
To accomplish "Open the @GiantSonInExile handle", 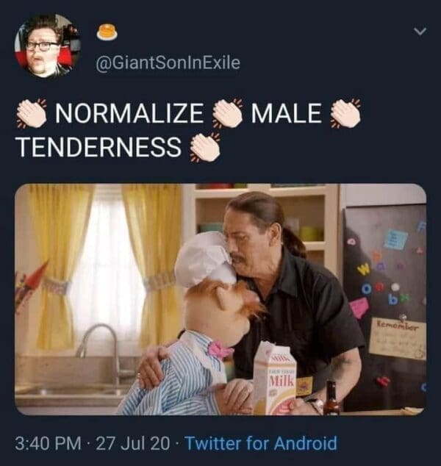I will (x=168, y=62).
